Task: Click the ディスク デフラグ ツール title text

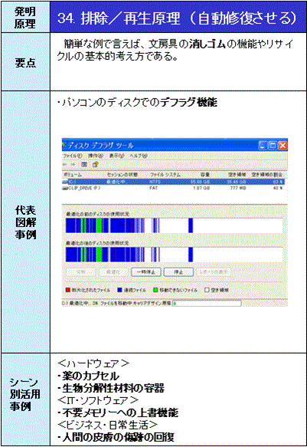Action: (x=100, y=146)
